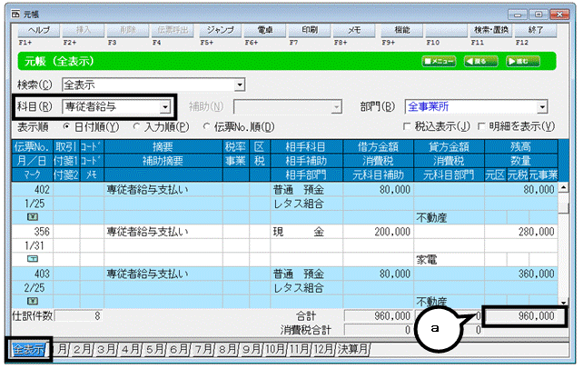The image size is (583, 369).
Task: Click the 仕訳件数 field showing 8
Action: [x=78, y=316]
